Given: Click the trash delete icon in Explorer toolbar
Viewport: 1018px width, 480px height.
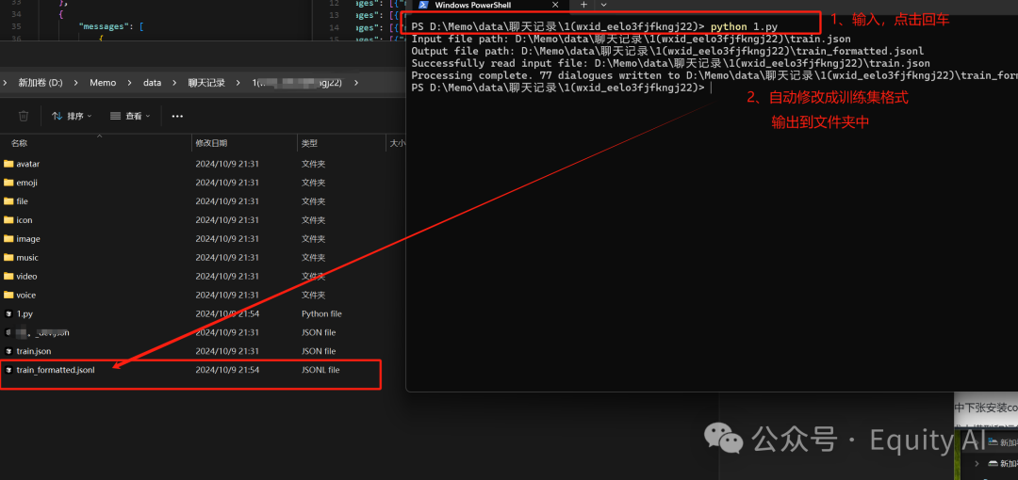Looking at the screenshot, I should coord(24,116).
